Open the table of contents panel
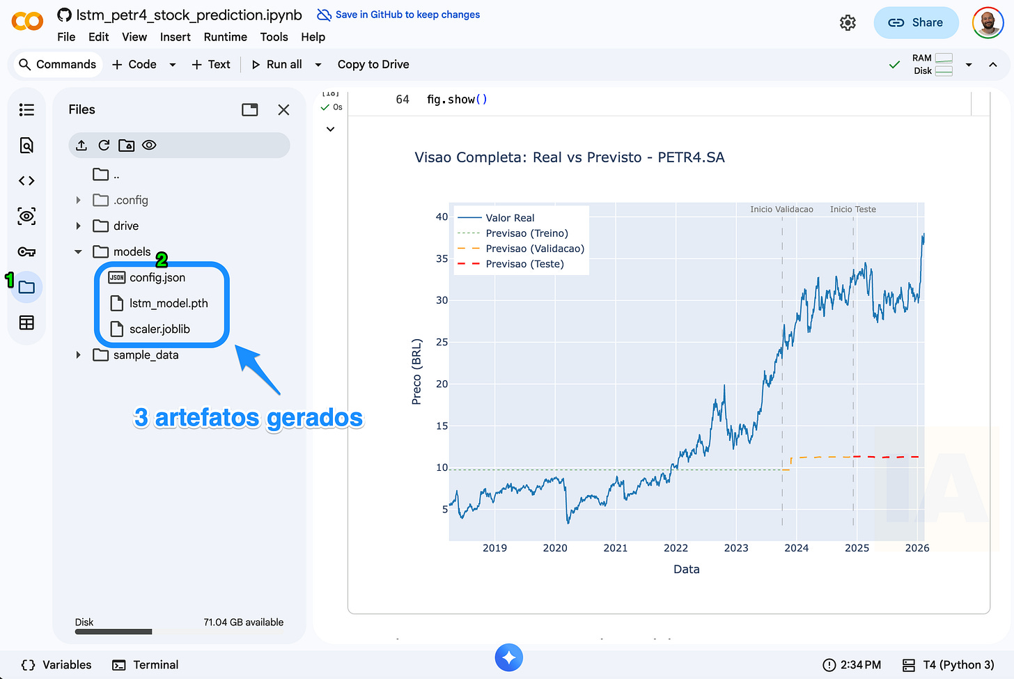 coord(26,109)
